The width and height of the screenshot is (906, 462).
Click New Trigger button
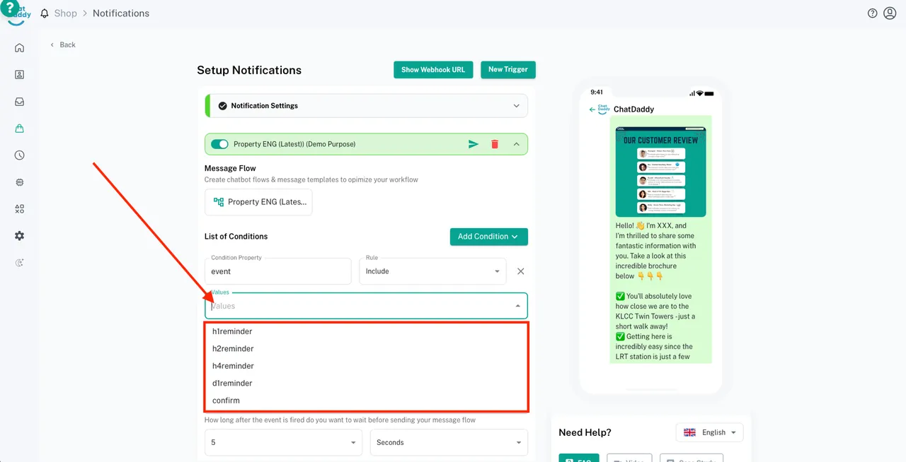tap(508, 69)
